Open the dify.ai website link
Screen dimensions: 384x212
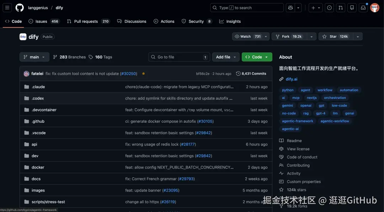tap(292, 79)
